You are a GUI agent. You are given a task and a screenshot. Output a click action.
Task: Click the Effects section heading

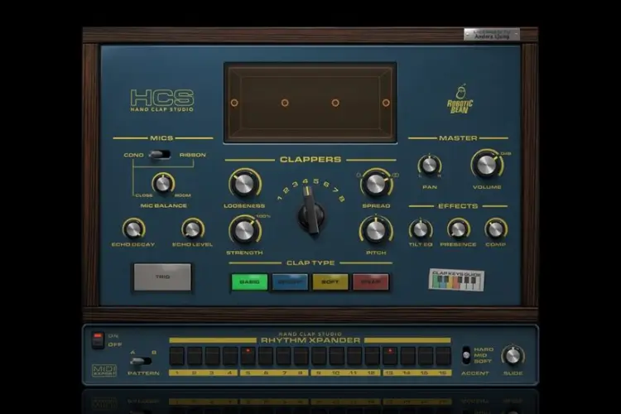(x=458, y=206)
